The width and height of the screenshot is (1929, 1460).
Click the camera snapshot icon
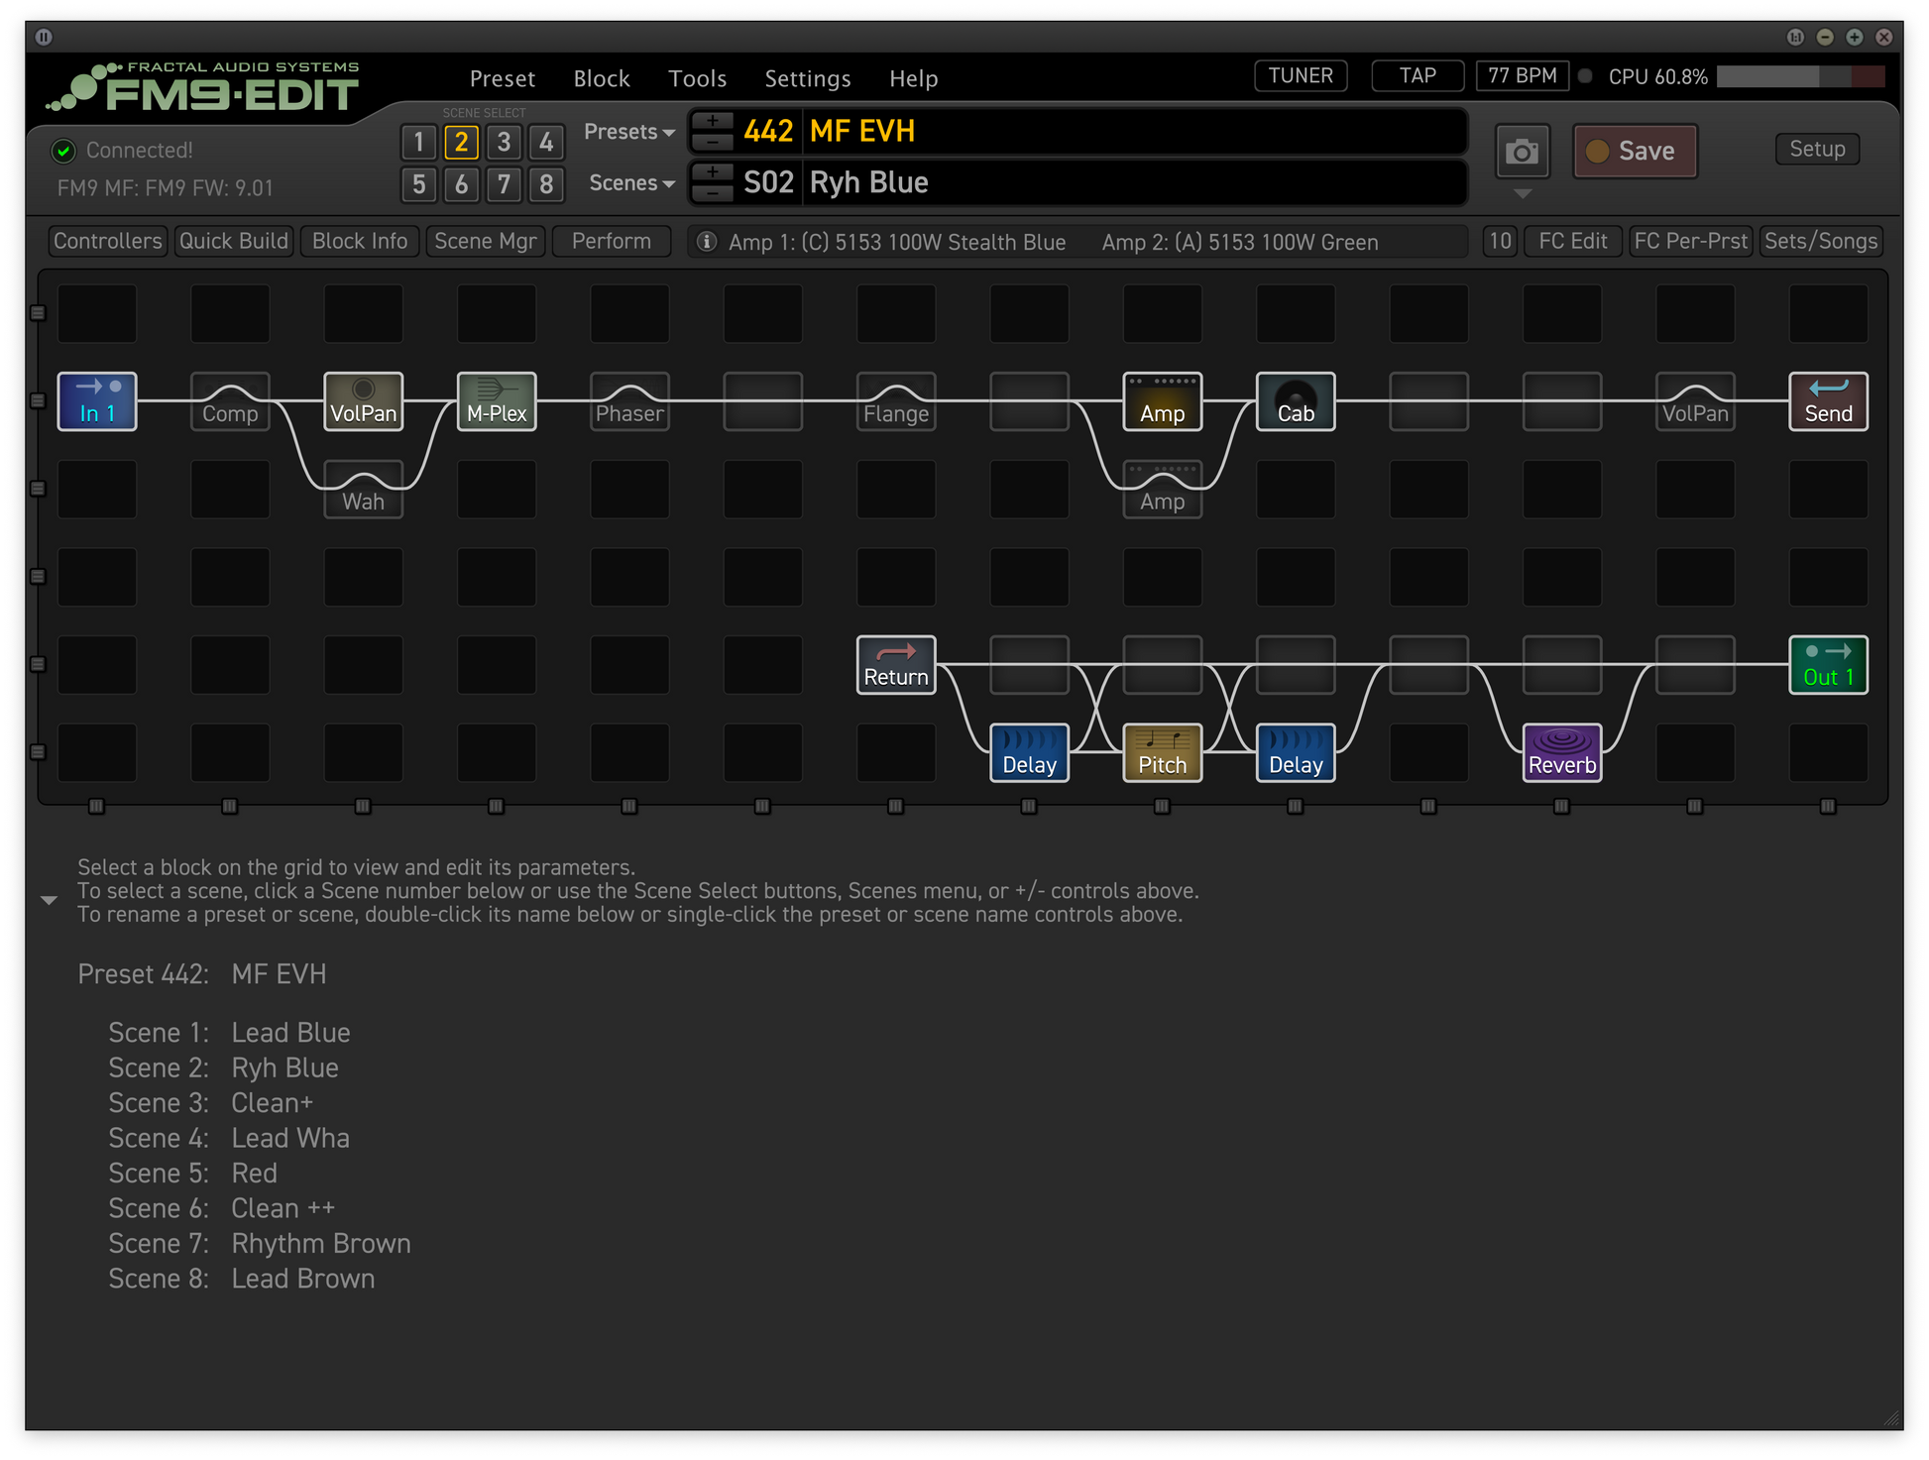click(x=1522, y=152)
